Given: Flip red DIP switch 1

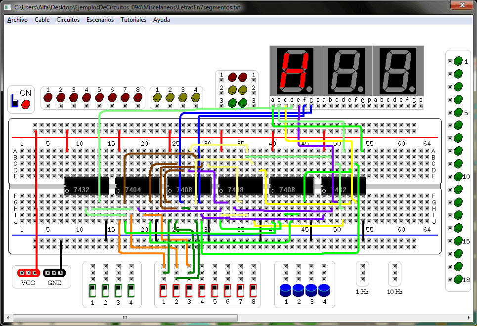Looking at the screenshot, I should 164,290.
